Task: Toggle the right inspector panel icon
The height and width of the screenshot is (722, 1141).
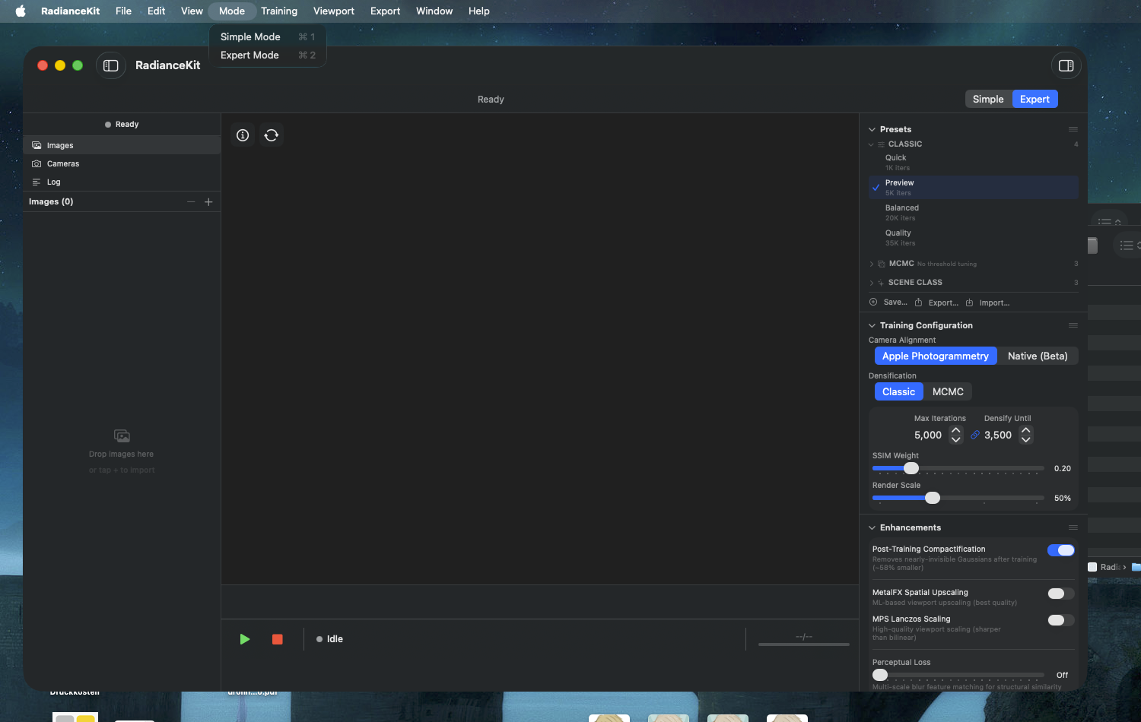Action: 1066,65
